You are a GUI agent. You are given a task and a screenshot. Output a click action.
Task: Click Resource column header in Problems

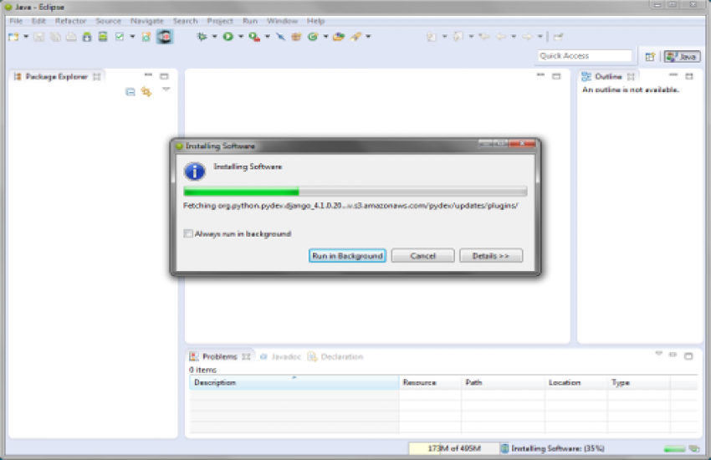coord(430,382)
